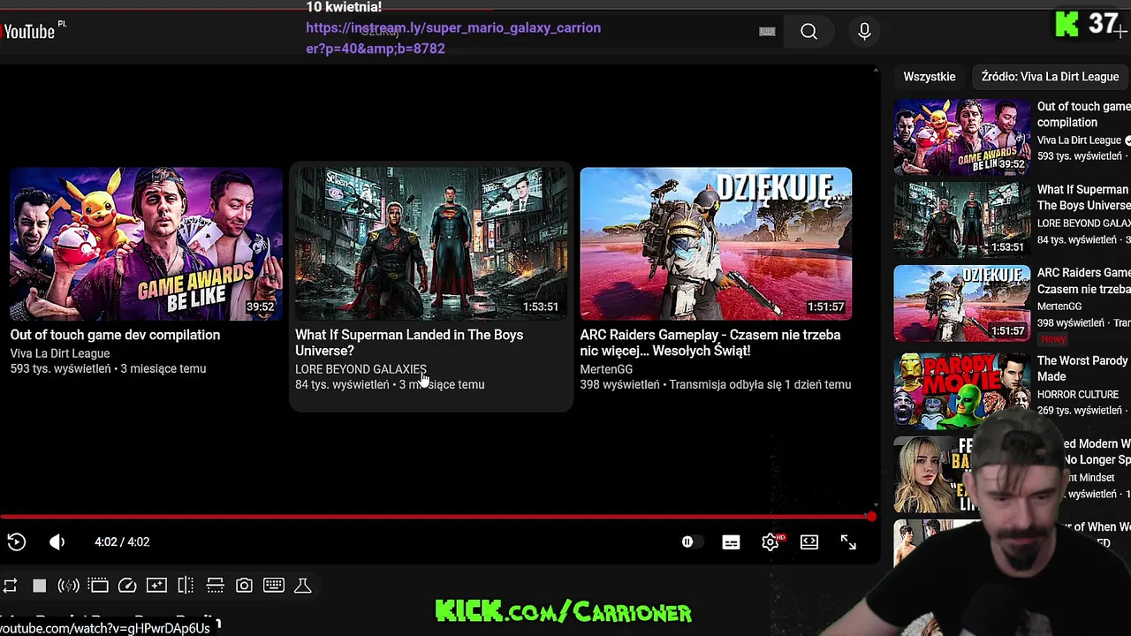Image resolution: width=1131 pixels, height=636 pixels.
Task: Open Superman in The Boys end-screen thumbnail
Action: (x=431, y=244)
